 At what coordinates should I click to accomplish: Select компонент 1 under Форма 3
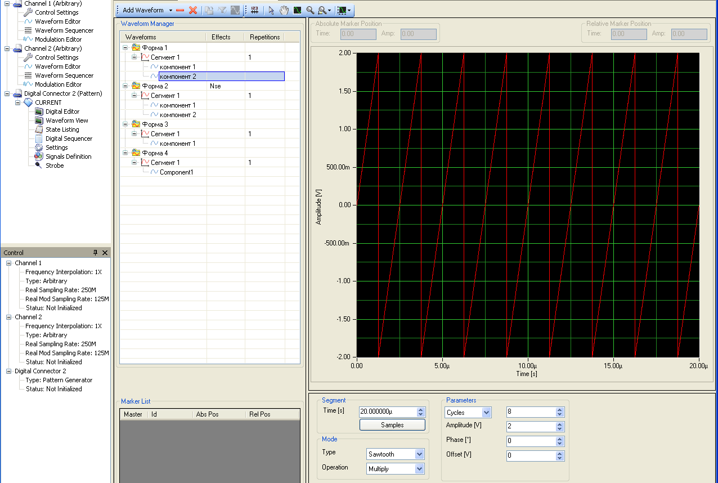tap(177, 144)
